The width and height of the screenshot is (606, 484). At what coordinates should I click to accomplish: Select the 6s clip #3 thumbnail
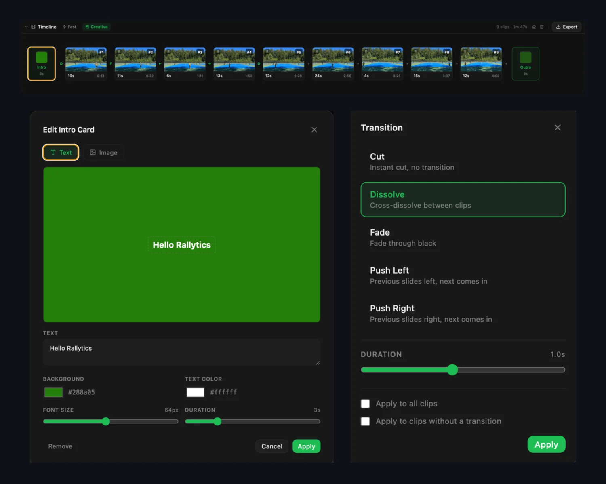point(185,64)
